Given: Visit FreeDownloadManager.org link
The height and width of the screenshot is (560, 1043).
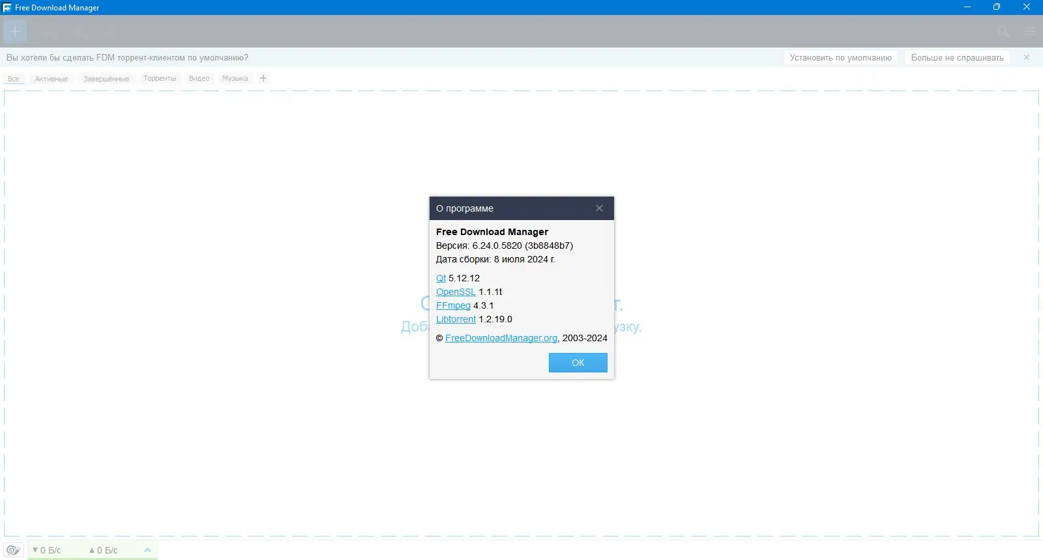Looking at the screenshot, I should point(501,338).
